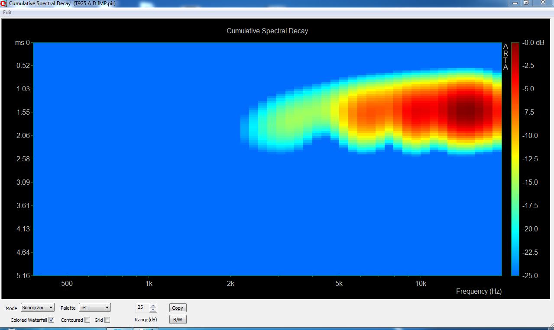
Task: Close the Cumulative Spectral Decay window
Action: (x=542, y=3)
